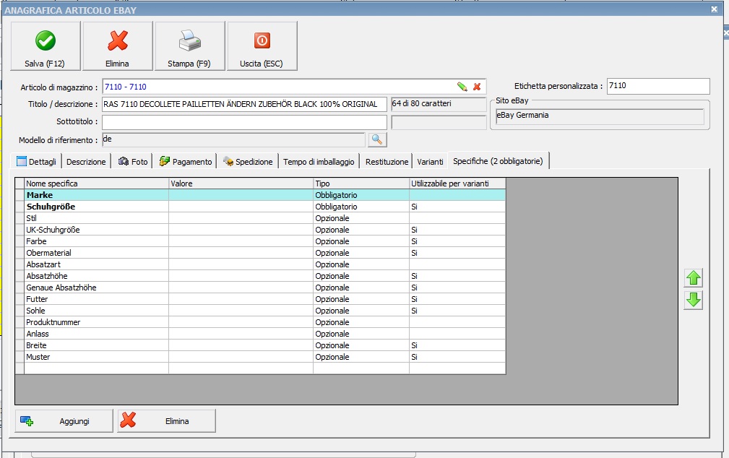Click the Elimina red X toolbar button

(117, 46)
